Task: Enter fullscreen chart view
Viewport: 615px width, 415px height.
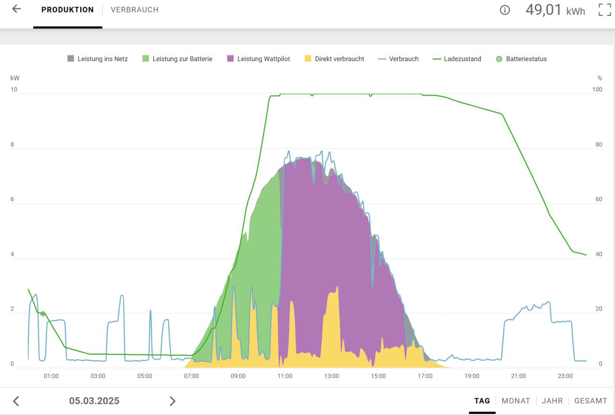Action: 604,10
